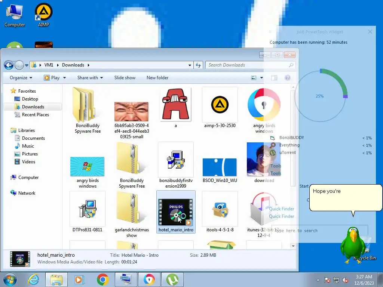
Task: Click the volume icon in system tray
Action: pos(345,280)
